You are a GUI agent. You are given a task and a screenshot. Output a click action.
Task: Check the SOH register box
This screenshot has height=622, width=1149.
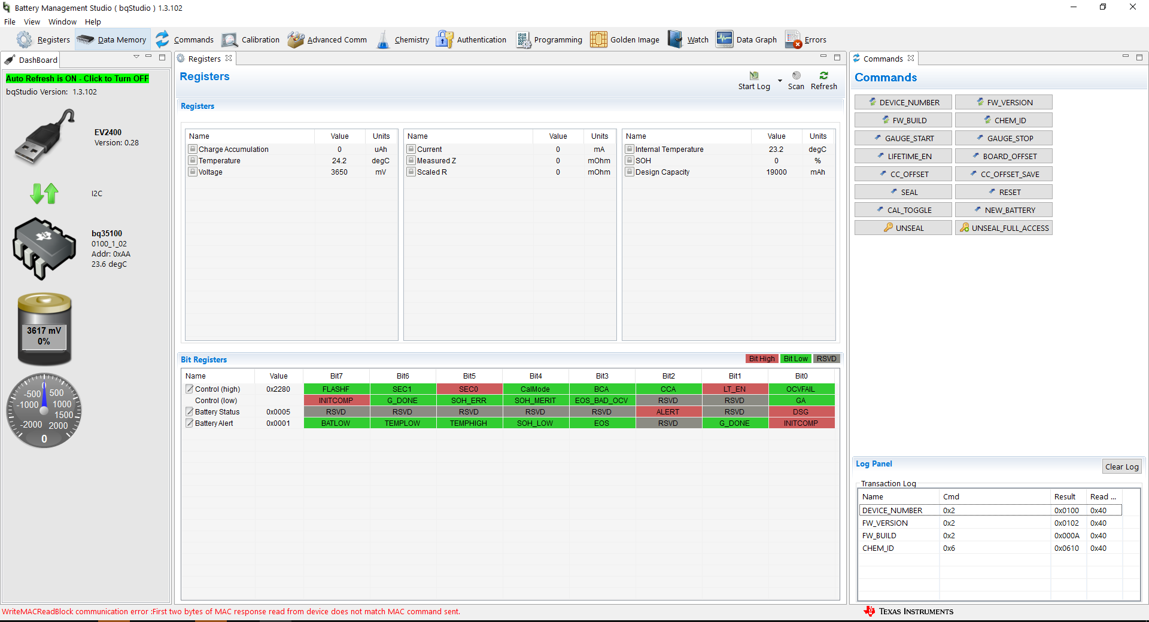(630, 160)
